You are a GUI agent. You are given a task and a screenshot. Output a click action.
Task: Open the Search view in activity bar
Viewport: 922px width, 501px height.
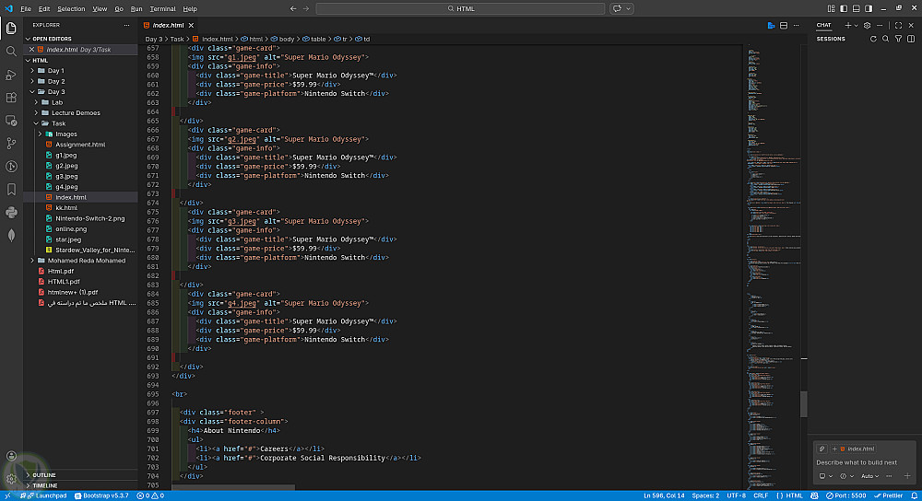click(11, 52)
